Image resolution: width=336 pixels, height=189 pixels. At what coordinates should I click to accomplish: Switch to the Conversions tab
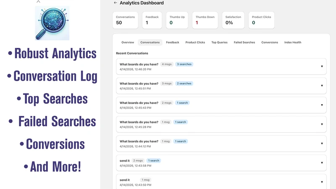point(270,42)
